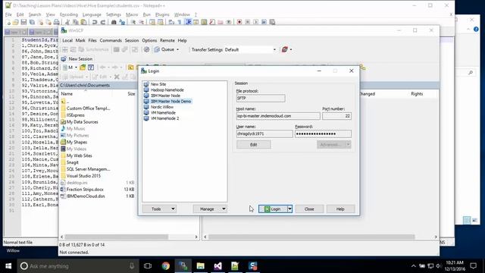Viewport: 485px width, 273px height.
Task: Click the Find binoculars icon in Notepad++
Action: click(114, 22)
